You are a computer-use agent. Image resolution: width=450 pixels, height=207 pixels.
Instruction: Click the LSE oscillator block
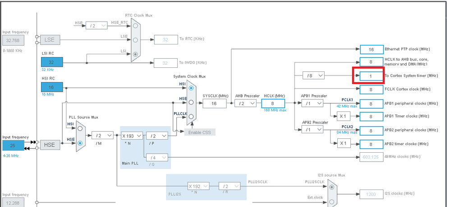click(49, 40)
